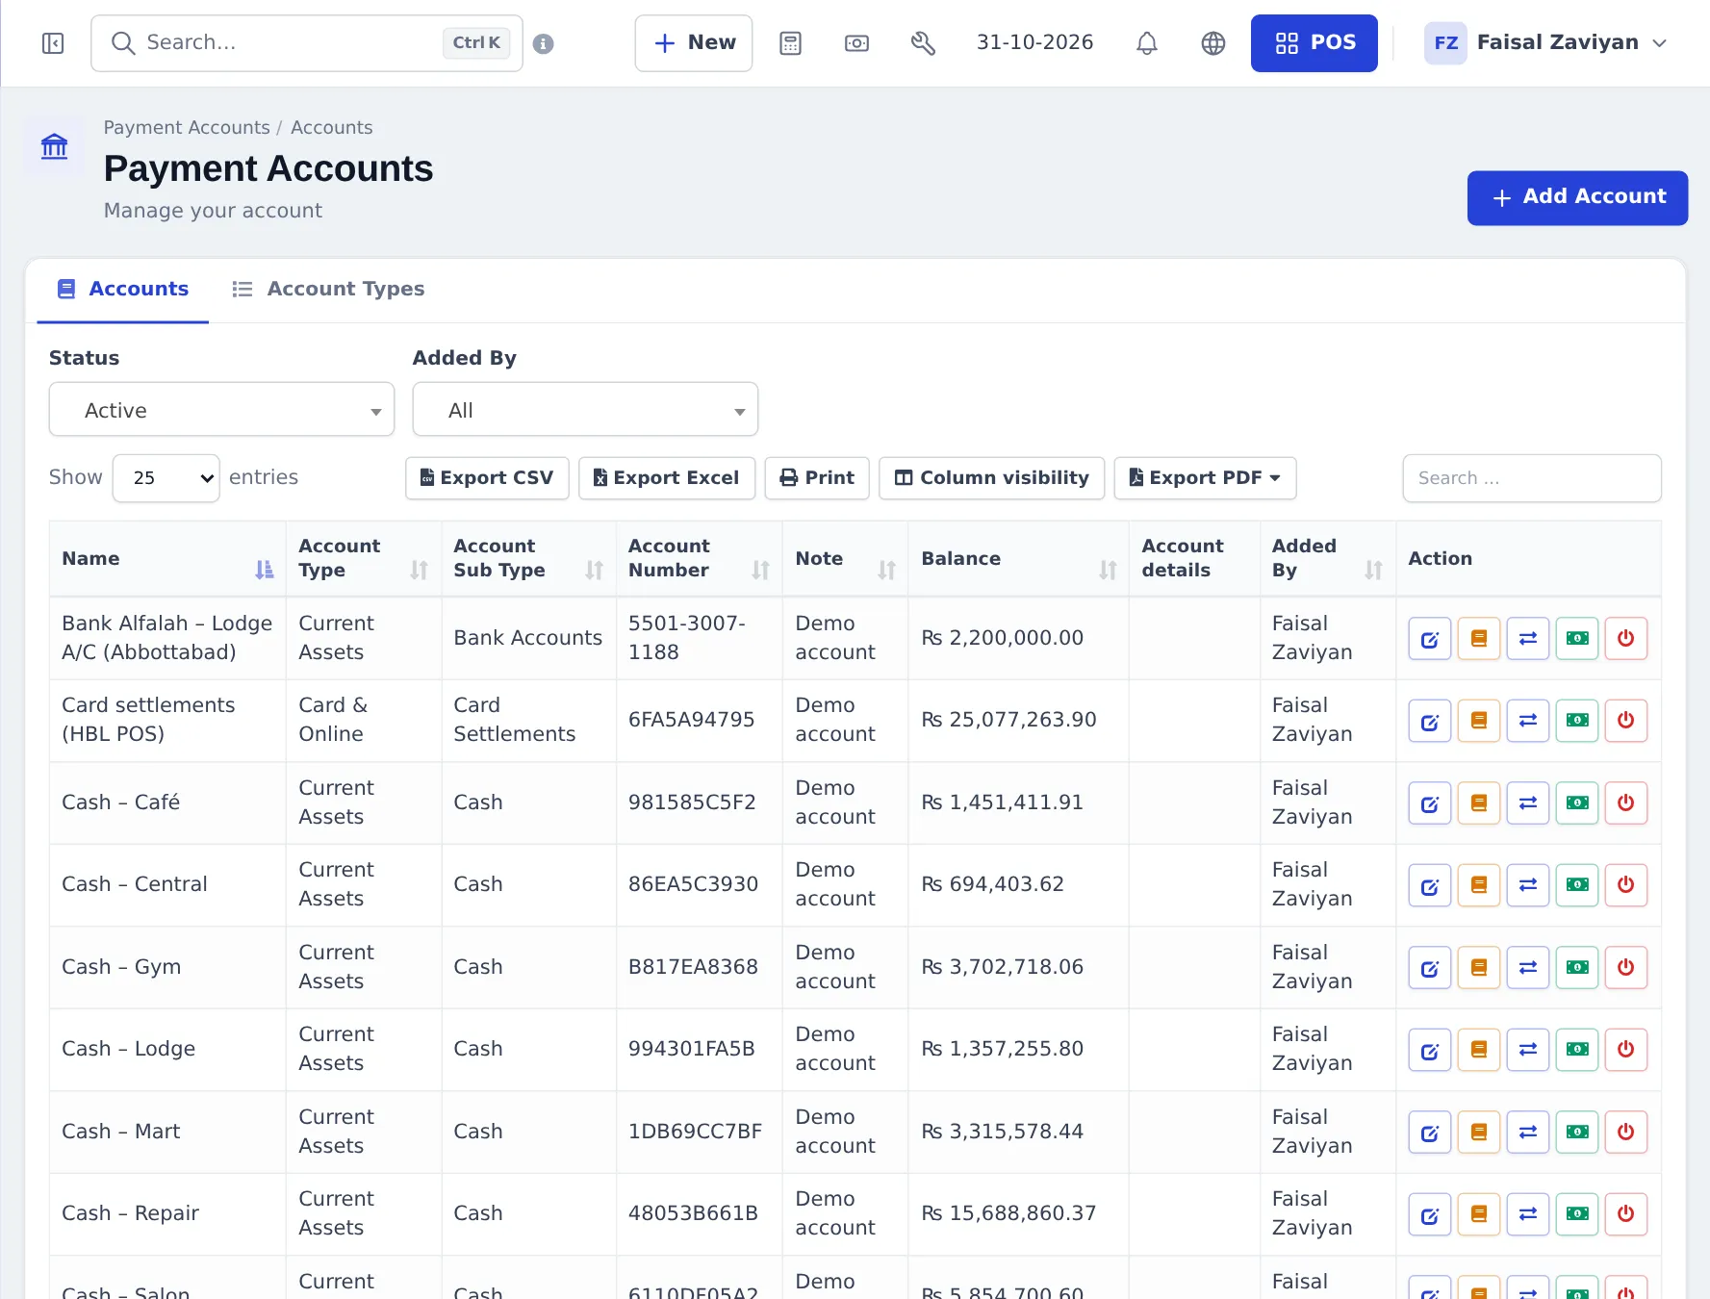
Task: Focus the table Search field
Action: [1532, 478]
